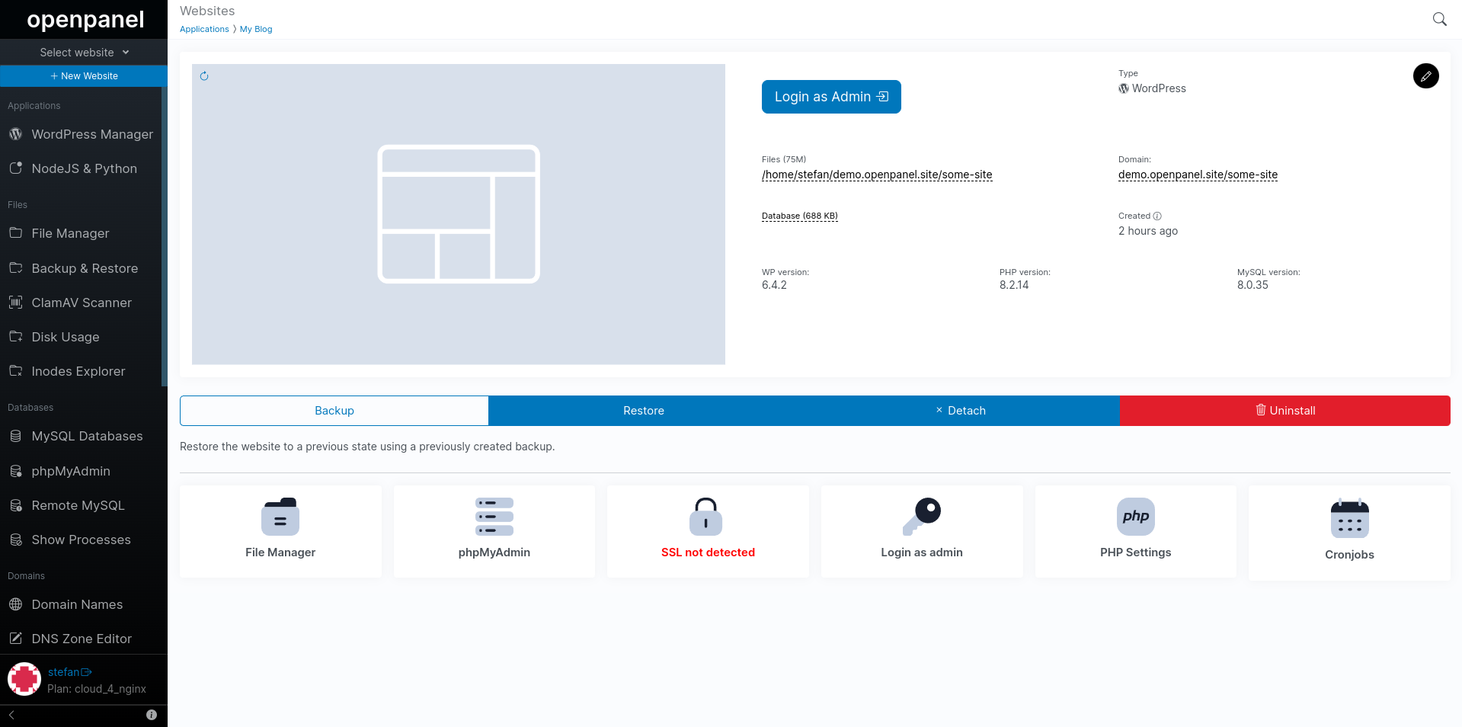Click the user avatar image

(x=24, y=679)
